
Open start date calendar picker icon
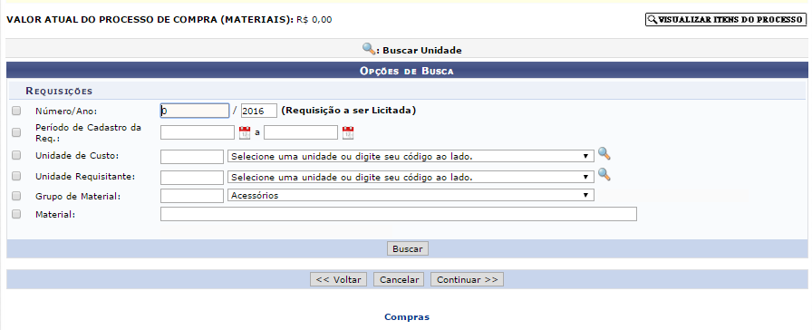pyautogui.click(x=245, y=132)
